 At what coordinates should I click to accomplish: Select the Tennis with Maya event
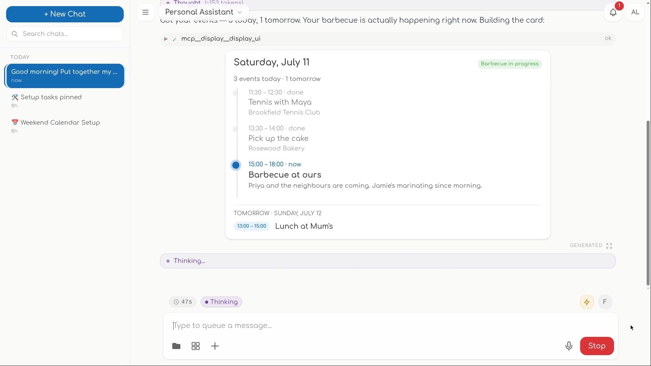(280, 102)
